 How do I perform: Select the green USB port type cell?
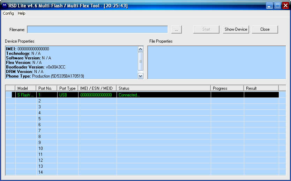(x=68, y=95)
